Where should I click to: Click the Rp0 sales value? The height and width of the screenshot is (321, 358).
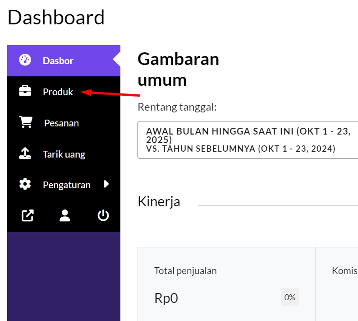click(x=166, y=298)
